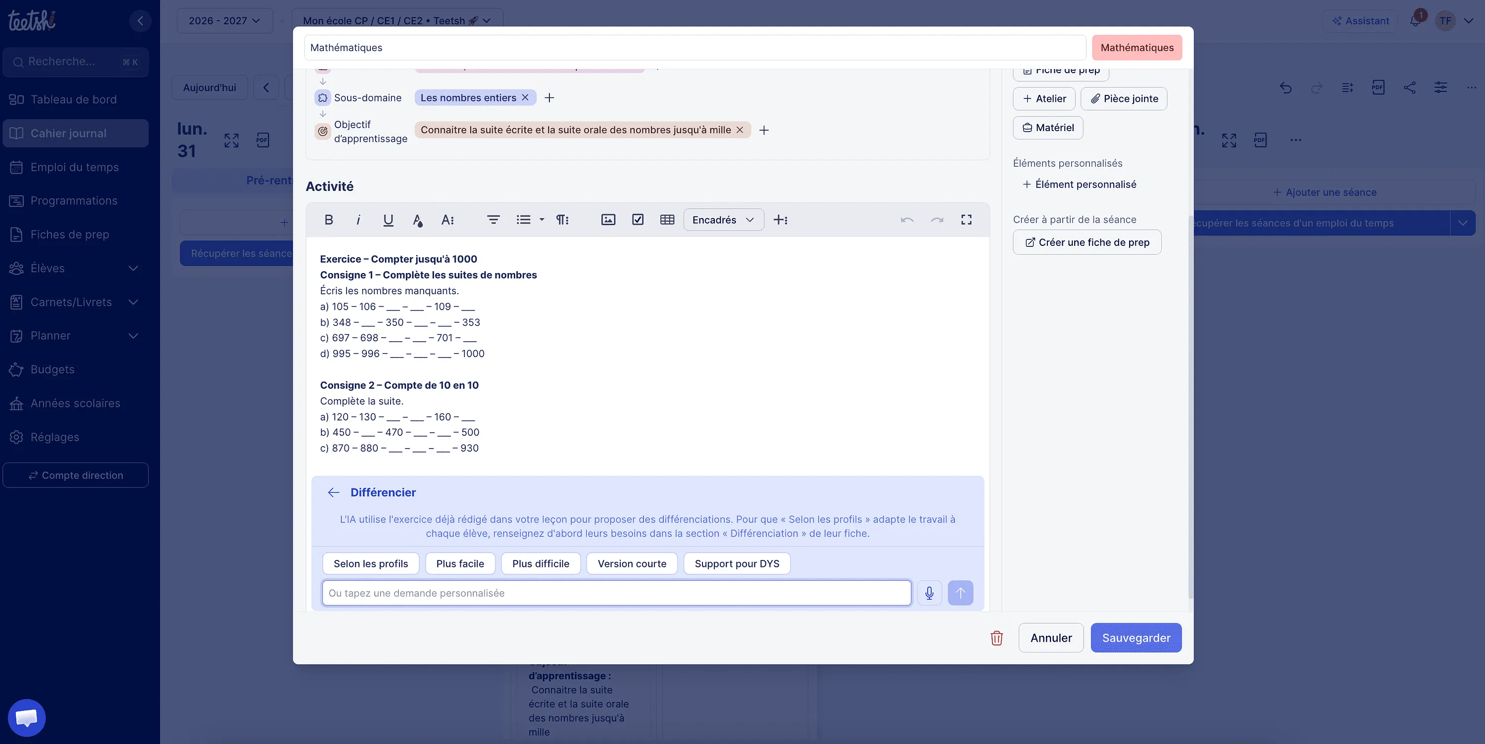This screenshot has width=1485, height=744.
Task: Choose the Plus facile differentiation
Action: tap(460, 563)
